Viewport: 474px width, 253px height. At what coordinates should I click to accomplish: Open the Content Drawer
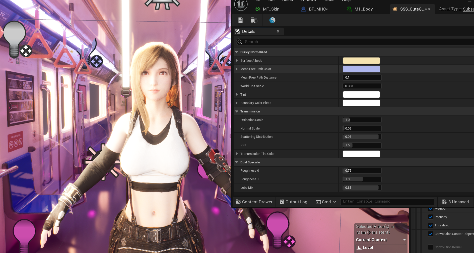(254, 202)
